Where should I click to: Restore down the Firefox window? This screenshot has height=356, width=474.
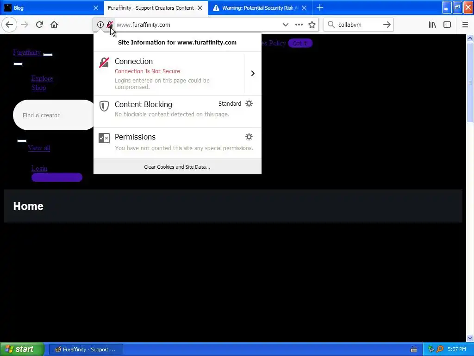click(x=457, y=7)
